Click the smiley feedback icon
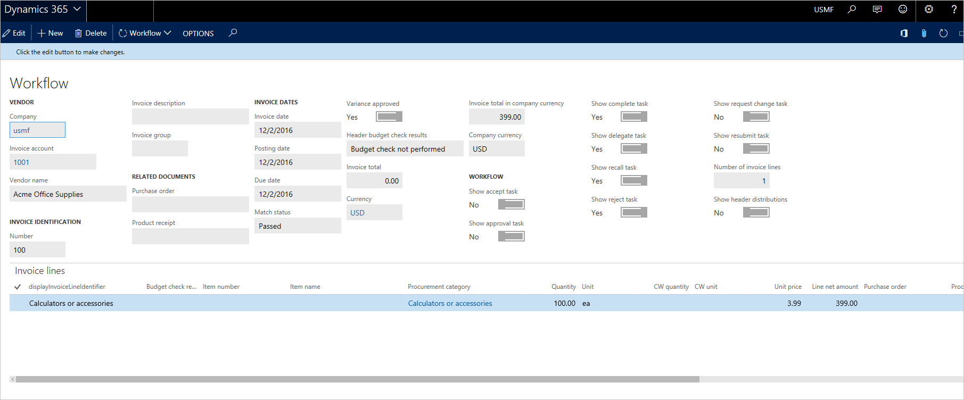964x400 pixels. [x=903, y=9]
